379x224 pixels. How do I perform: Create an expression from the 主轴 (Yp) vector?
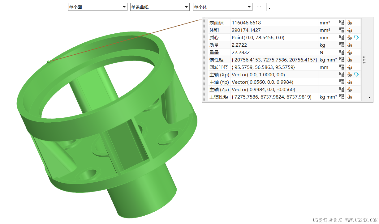pyautogui.click(x=342, y=82)
